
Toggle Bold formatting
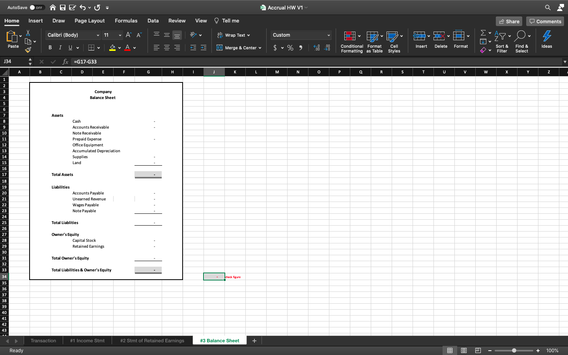50,48
